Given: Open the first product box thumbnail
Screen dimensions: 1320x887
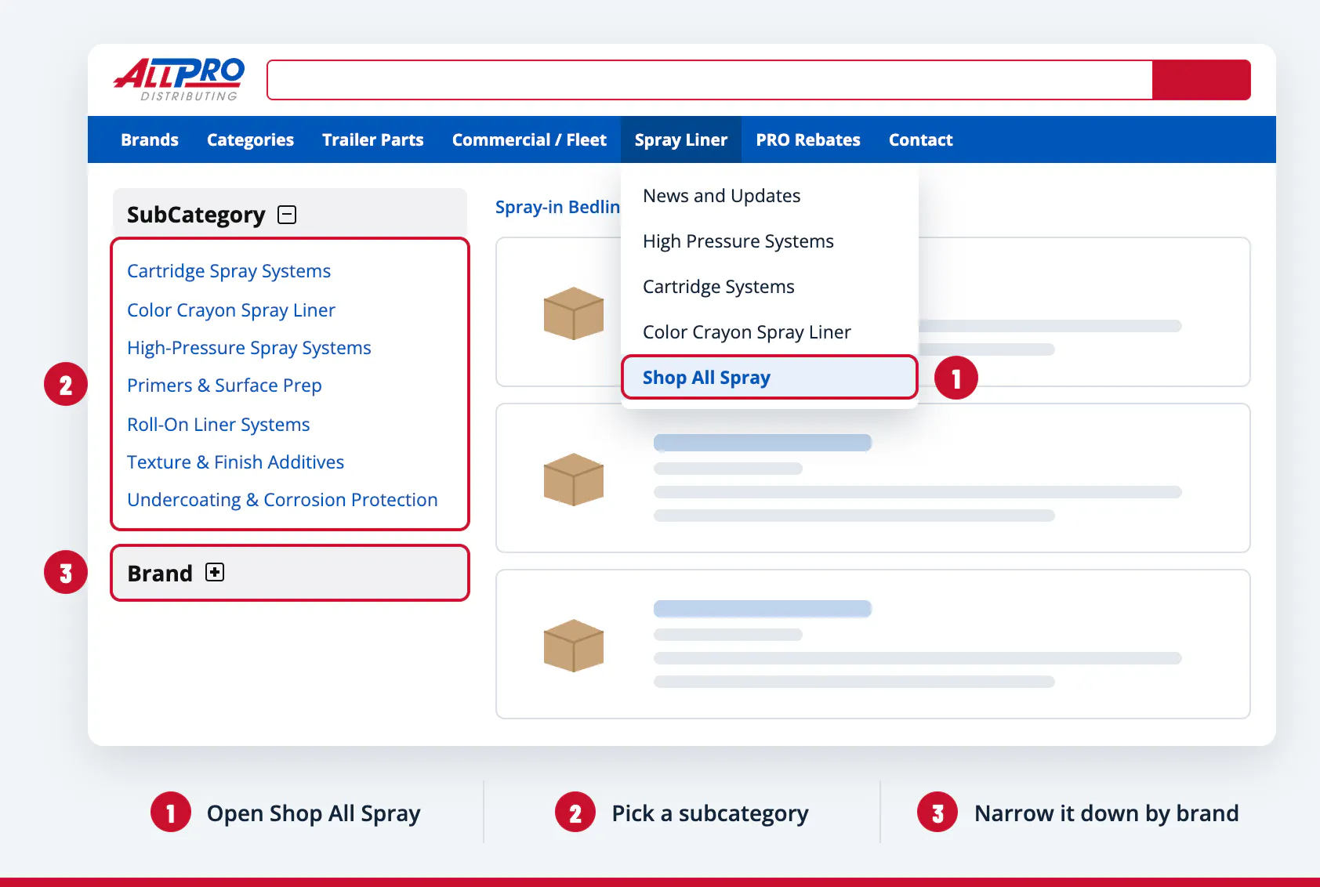Looking at the screenshot, I should point(574,313).
